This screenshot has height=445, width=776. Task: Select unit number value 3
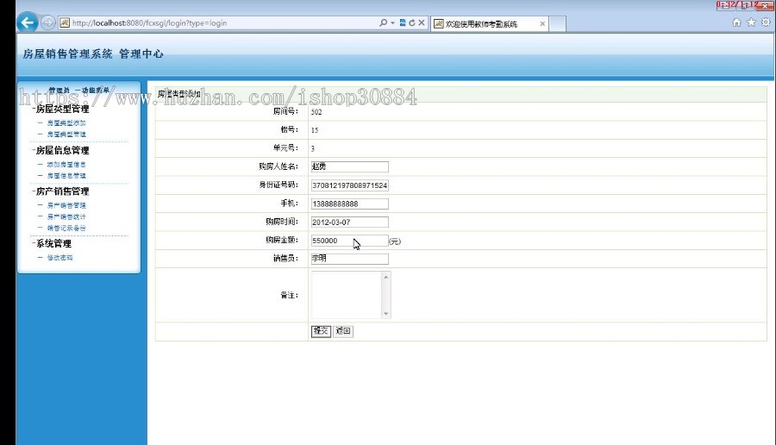313,148
